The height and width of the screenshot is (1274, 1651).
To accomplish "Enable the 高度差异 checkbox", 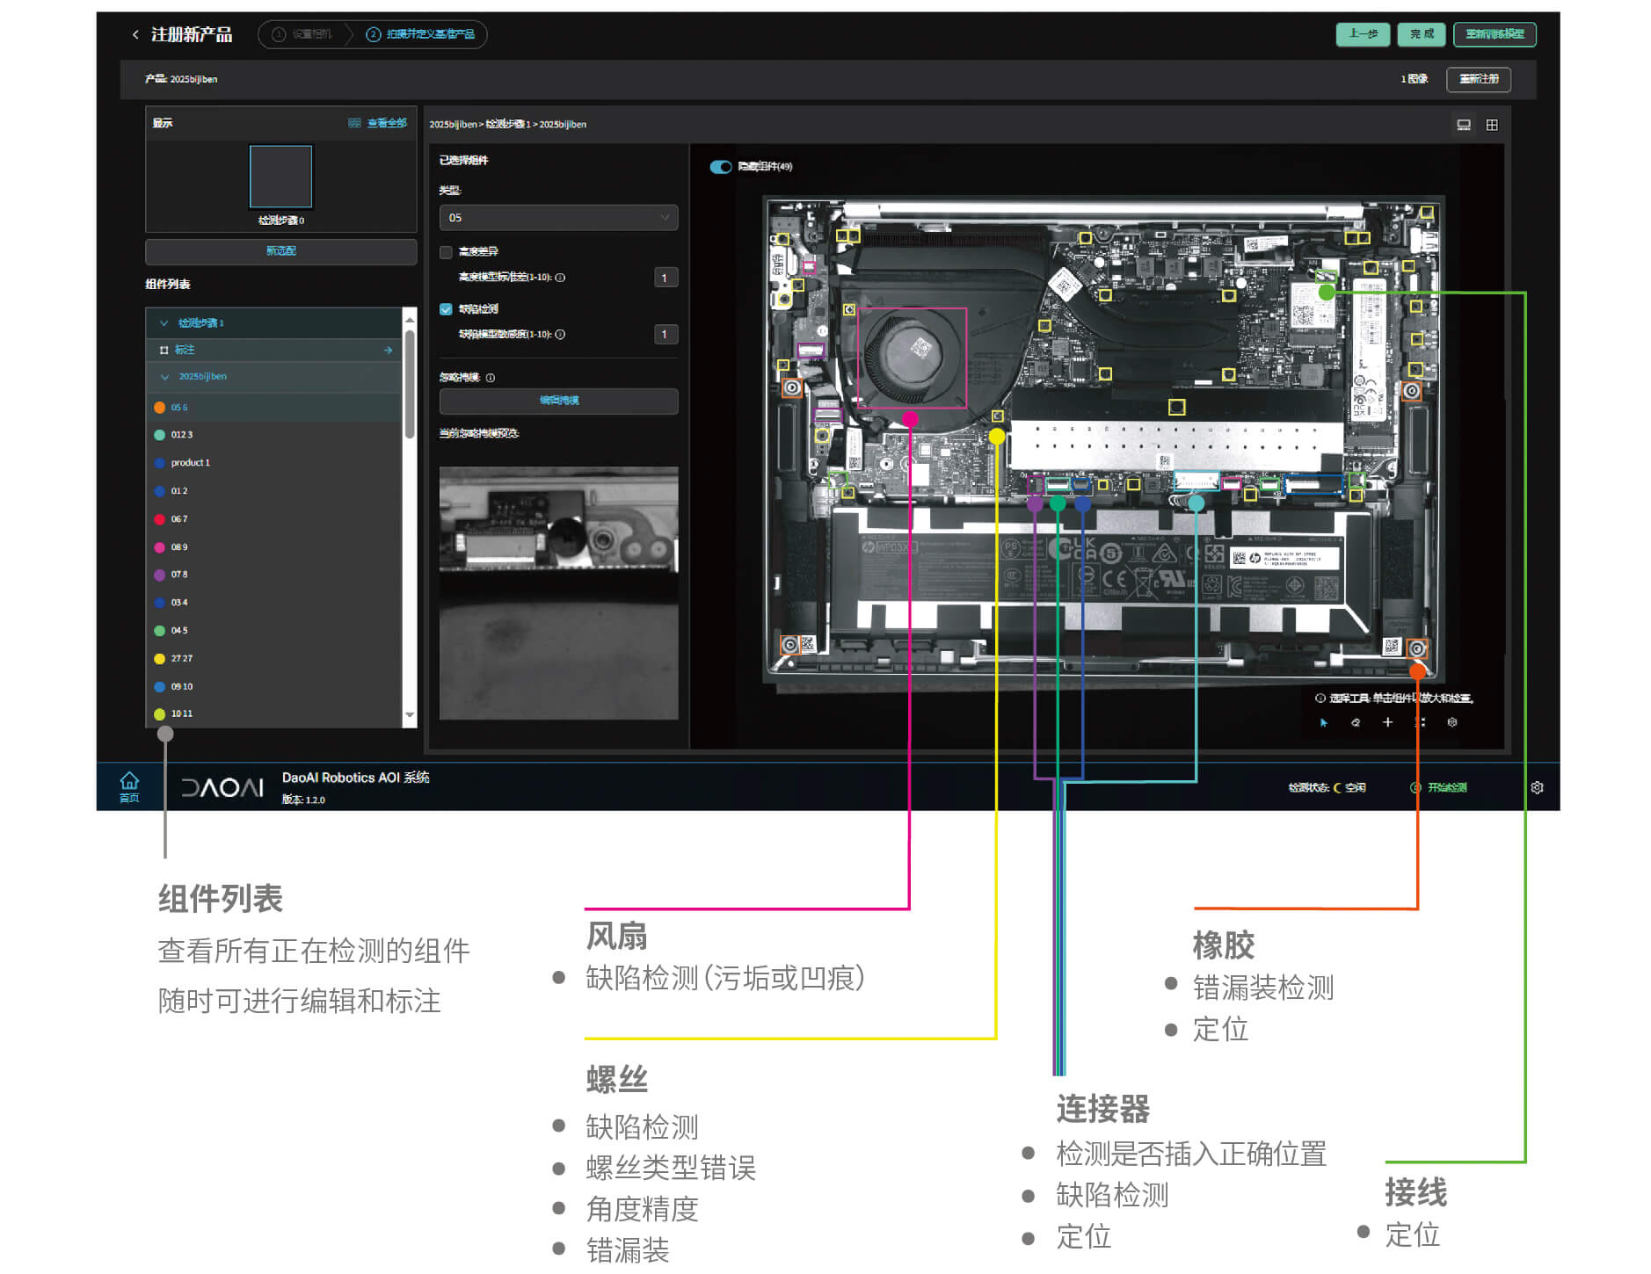I will [x=447, y=252].
